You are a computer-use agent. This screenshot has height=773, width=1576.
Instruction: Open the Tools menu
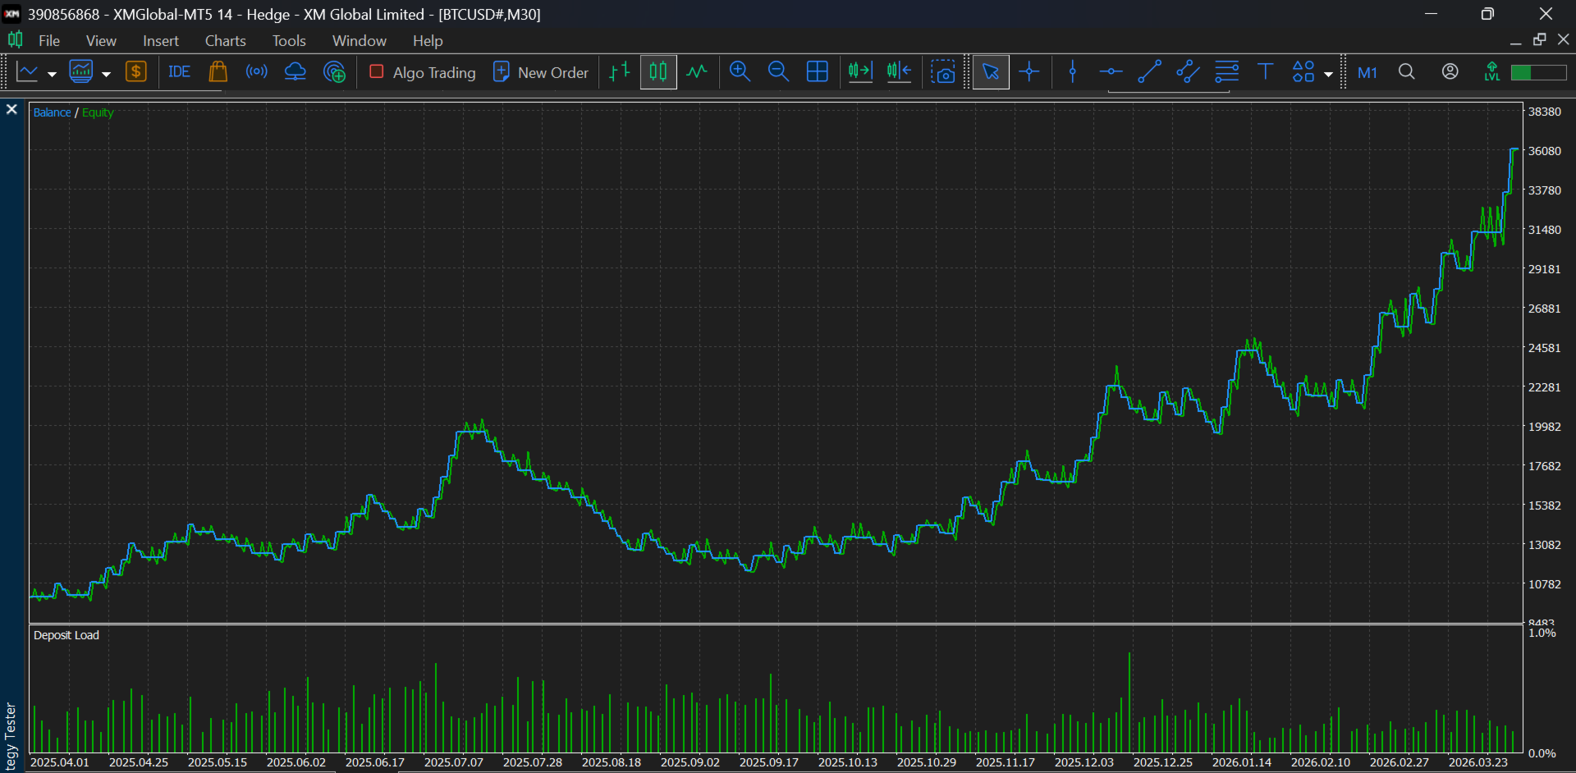click(289, 41)
